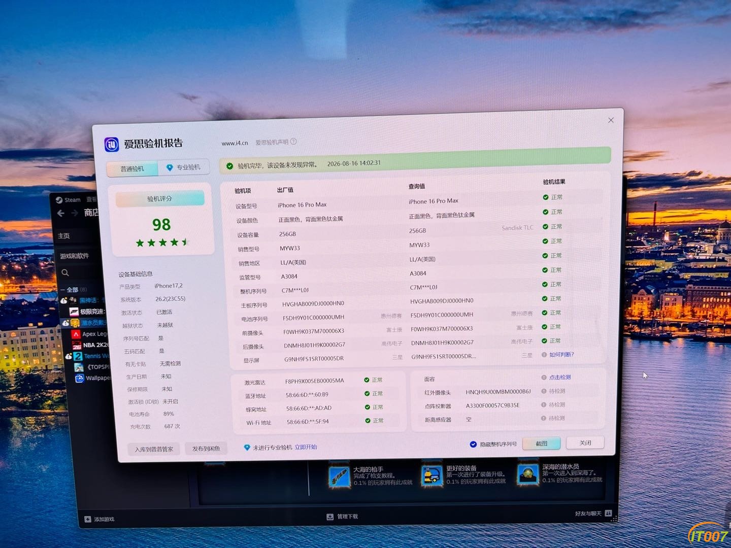Click the TOPSPIN game icon

(79, 367)
